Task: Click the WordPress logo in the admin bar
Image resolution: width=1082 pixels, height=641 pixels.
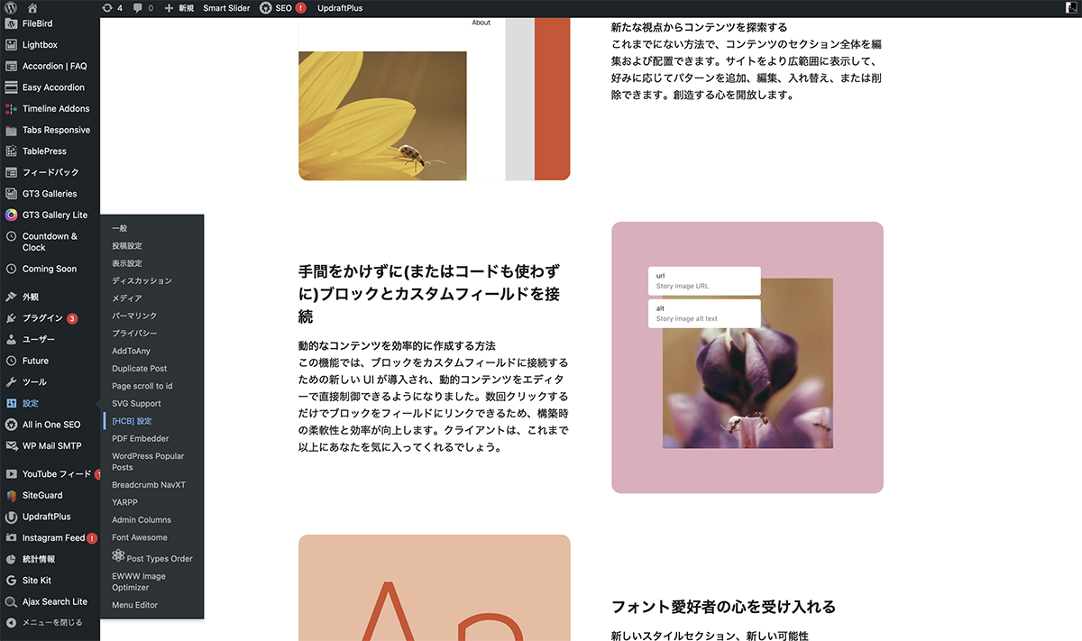Action: [x=11, y=8]
